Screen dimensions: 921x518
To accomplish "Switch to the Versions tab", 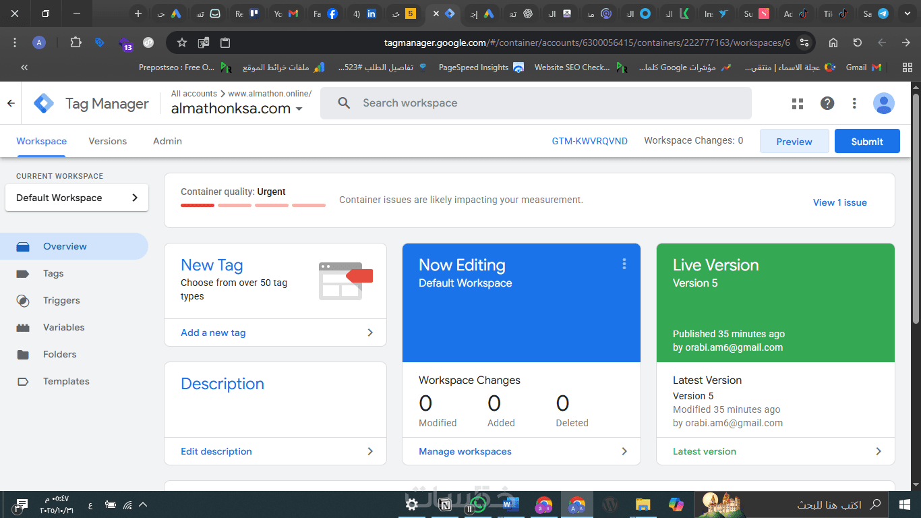I will (x=108, y=141).
